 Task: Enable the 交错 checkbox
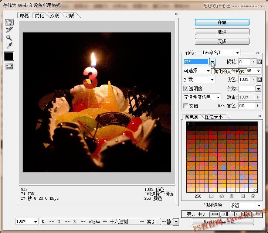(186, 106)
